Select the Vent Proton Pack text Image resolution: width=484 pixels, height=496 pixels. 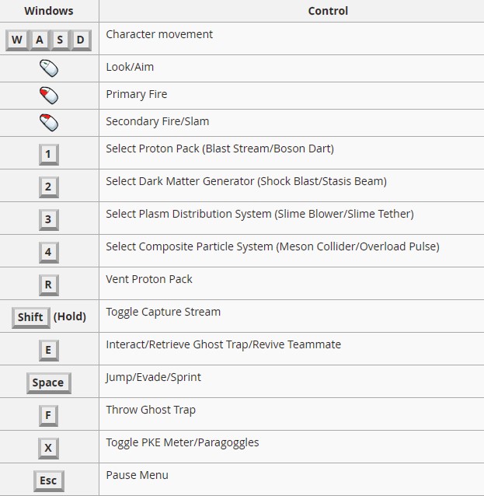149,279
